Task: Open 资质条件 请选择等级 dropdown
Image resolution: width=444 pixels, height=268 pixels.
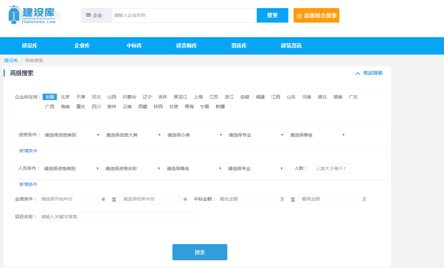Action: point(317,135)
